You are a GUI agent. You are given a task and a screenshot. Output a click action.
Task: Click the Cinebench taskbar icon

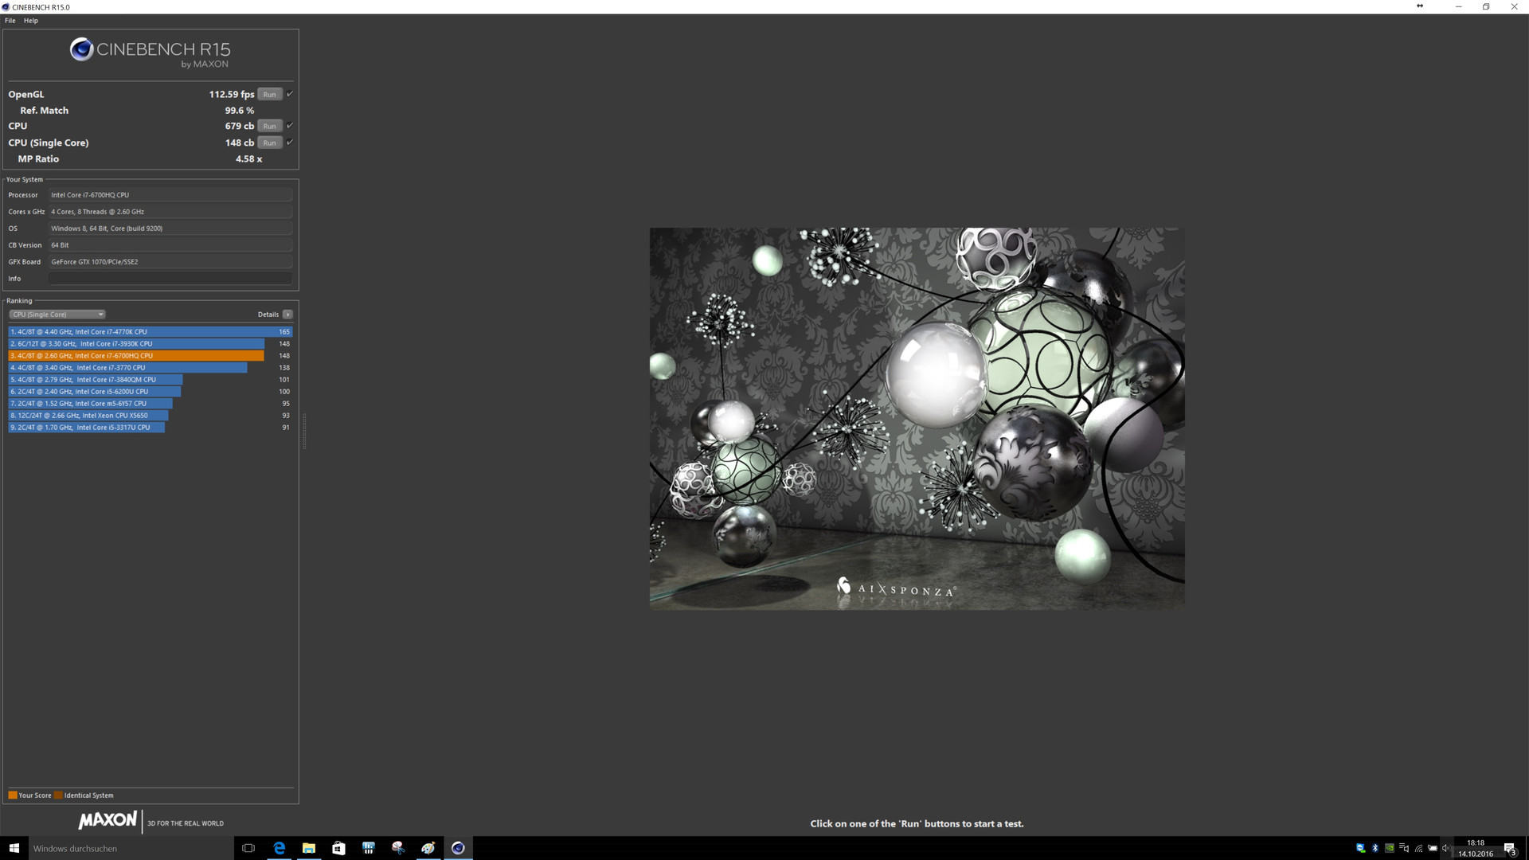pyautogui.click(x=458, y=848)
